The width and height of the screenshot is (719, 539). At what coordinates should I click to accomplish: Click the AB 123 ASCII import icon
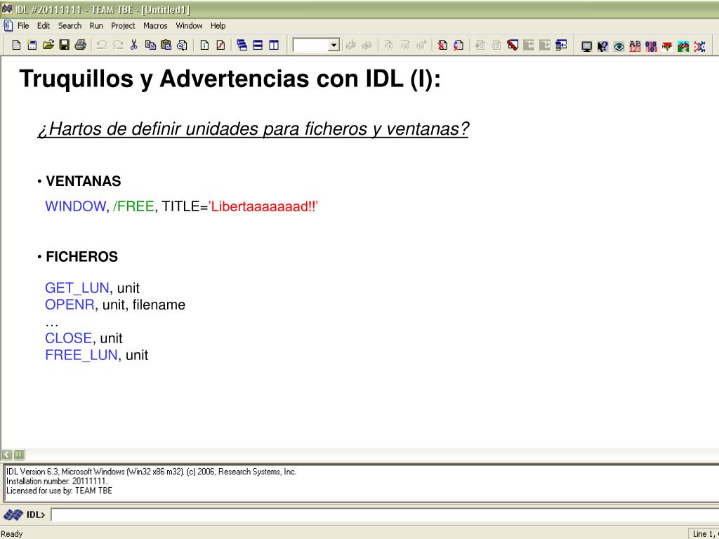click(635, 46)
